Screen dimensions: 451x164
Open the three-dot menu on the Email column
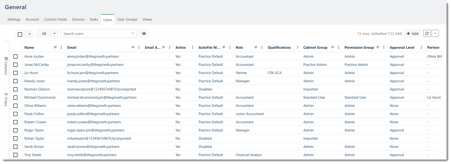[x=139, y=48]
